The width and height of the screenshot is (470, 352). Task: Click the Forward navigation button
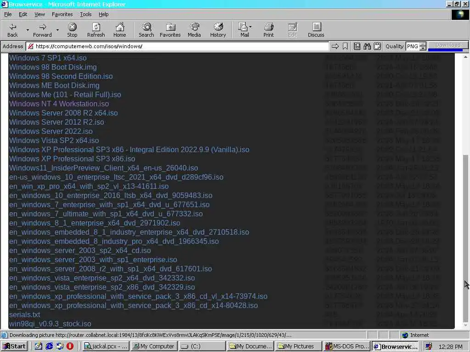(x=42, y=30)
